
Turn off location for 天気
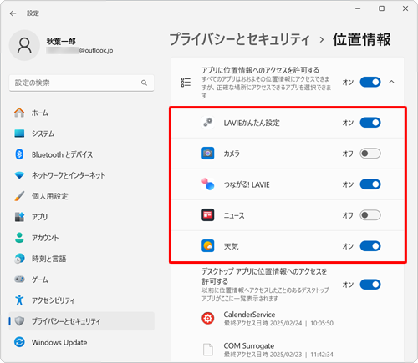click(370, 246)
